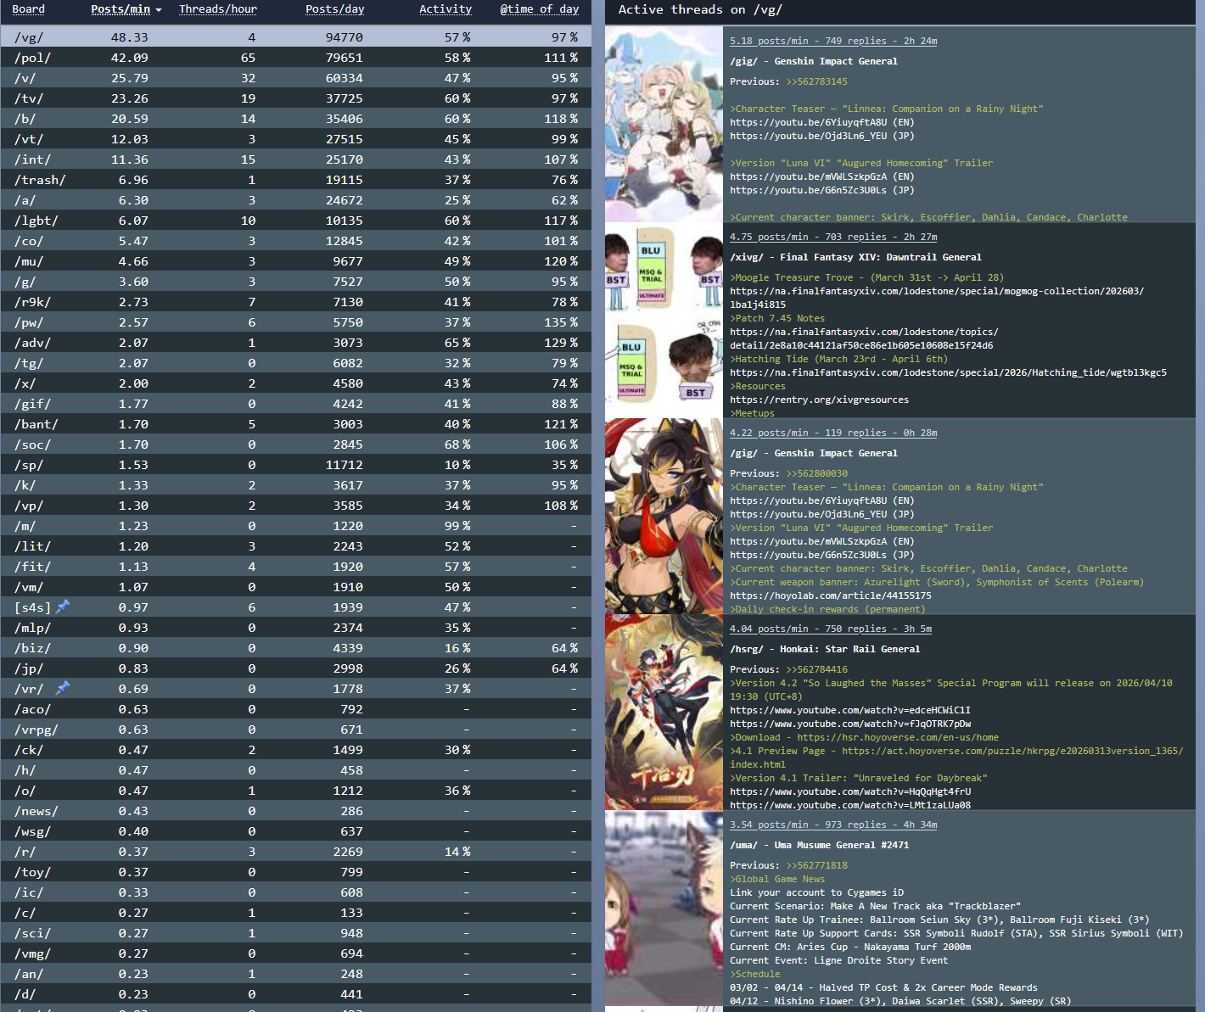This screenshot has height=1012, width=1205.
Task: Open the 749-replies Genshin thread thumbnail
Action: tap(664, 125)
